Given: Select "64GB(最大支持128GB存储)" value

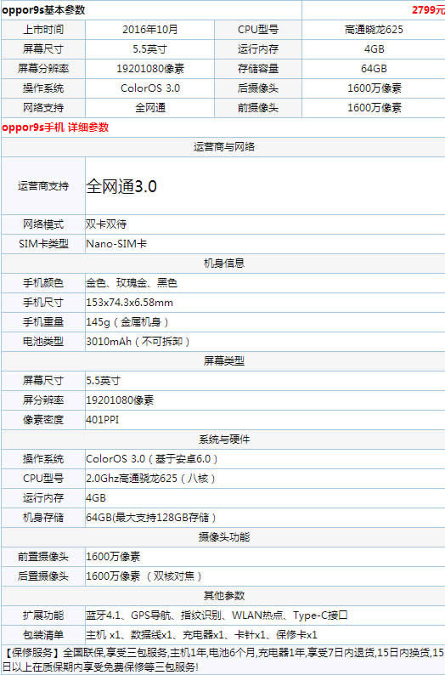Looking at the screenshot, I should click(x=151, y=518).
